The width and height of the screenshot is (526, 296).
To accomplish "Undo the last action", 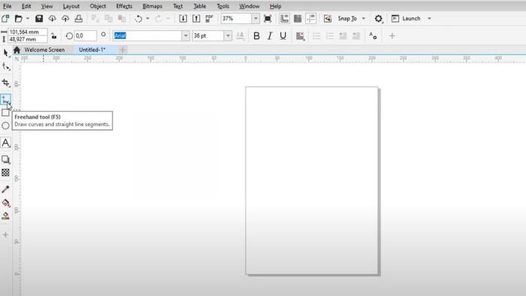I will [x=138, y=19].
